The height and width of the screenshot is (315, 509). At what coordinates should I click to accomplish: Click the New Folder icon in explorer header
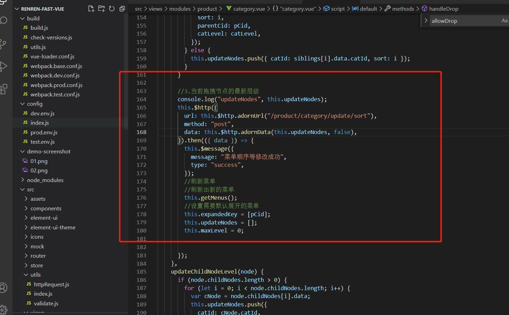101,9
